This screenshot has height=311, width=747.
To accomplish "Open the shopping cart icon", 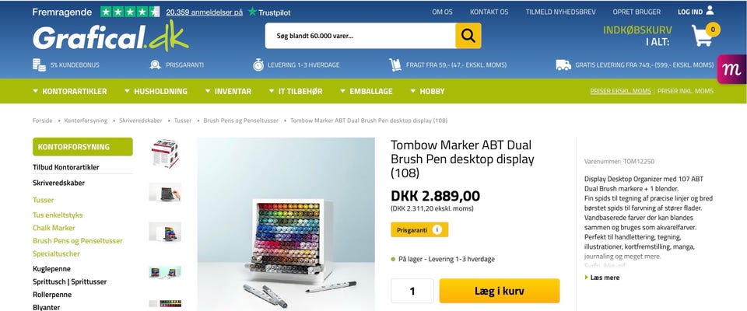I will tap(702, 36).
